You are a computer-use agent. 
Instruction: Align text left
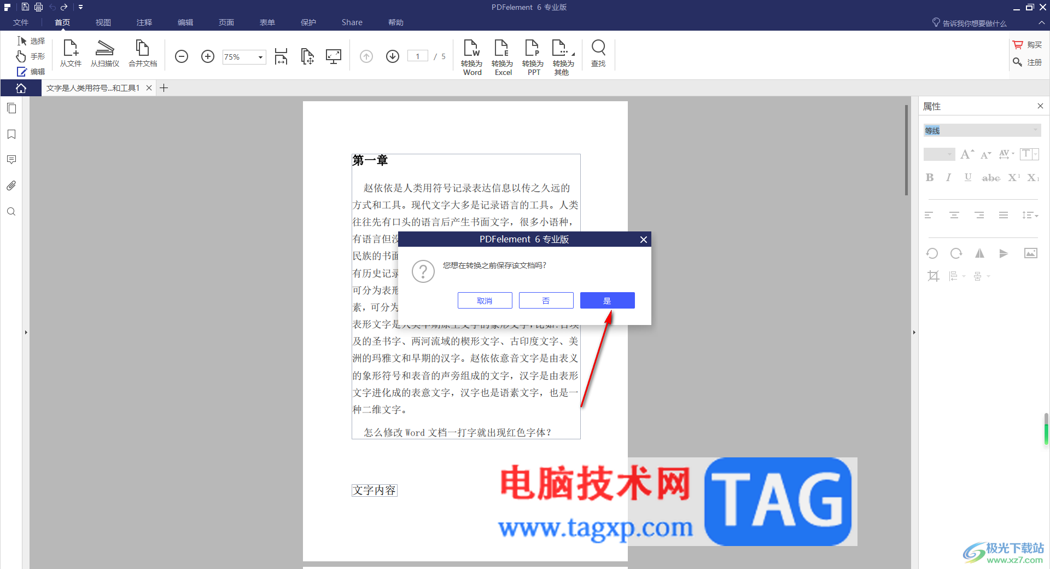point(929,215)
